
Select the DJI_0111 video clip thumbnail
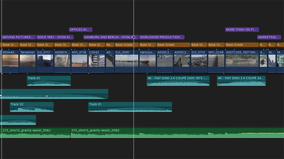pos(45,61)
